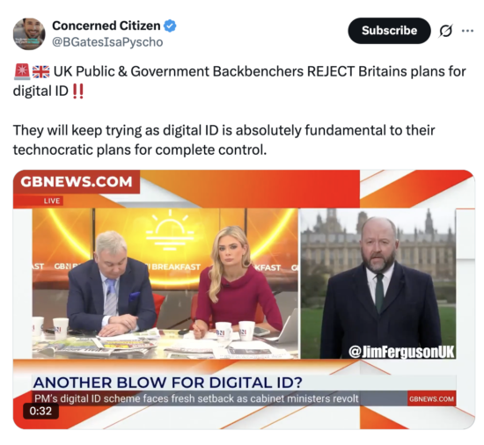Open the three-dot more options menu

pos(467,31)
